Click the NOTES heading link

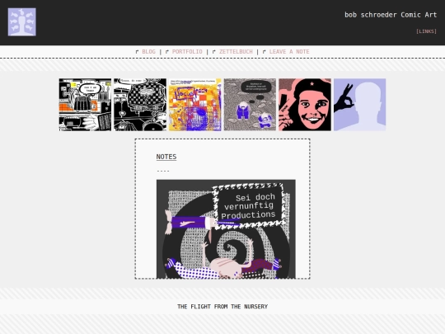coord(166,157)
